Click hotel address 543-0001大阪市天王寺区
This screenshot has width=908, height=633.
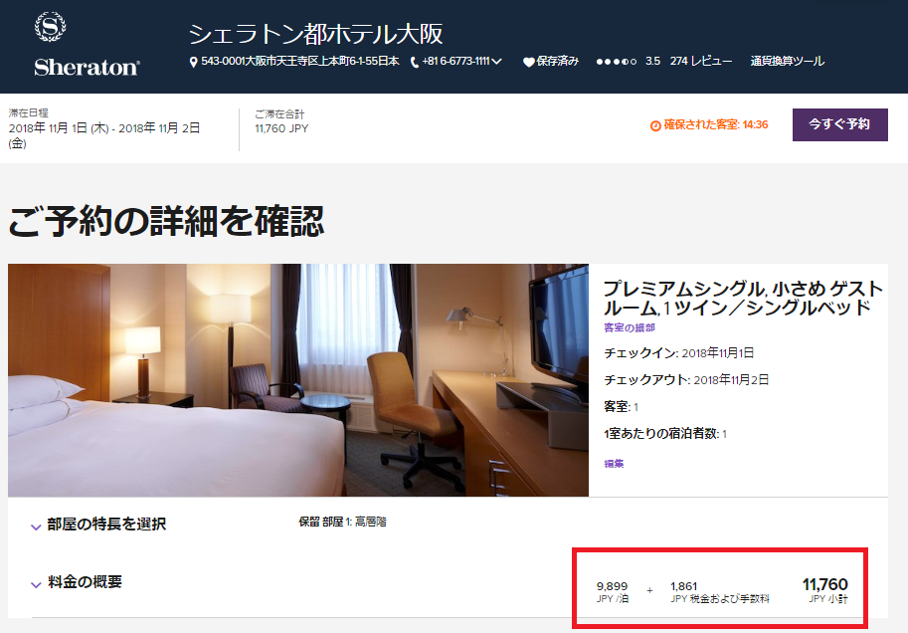tap(300, 62)
